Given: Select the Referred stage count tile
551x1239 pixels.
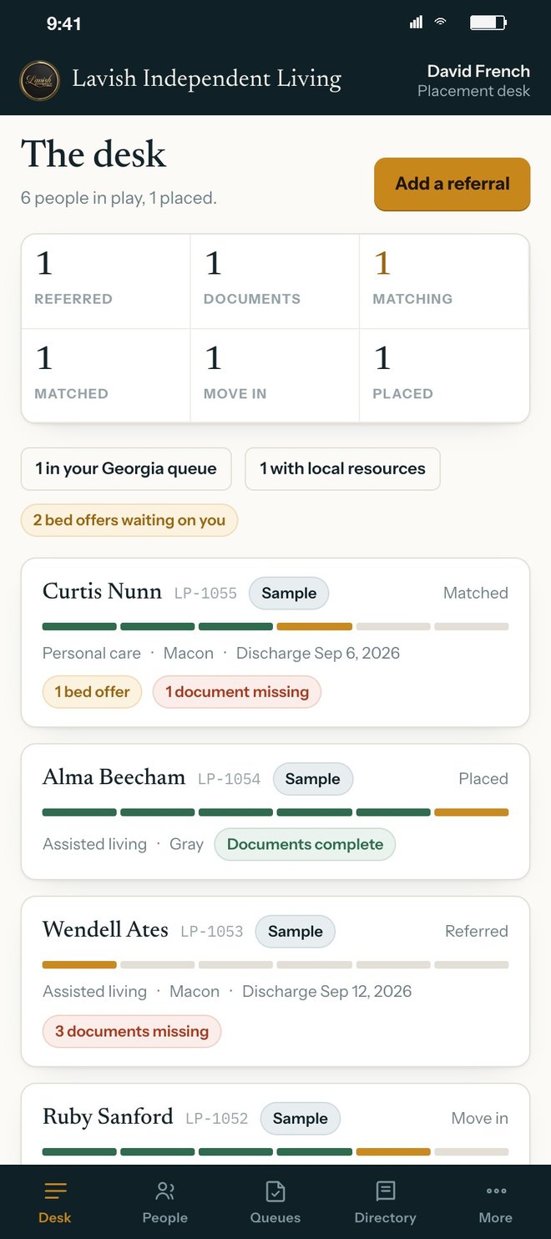Looking at the screenshot, I should tap(106, 281).
